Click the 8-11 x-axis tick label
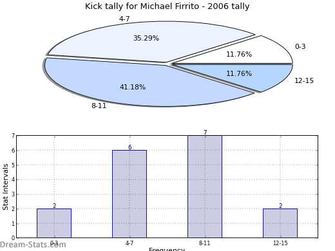The image size is (335, 251). [x=205, y=243]
